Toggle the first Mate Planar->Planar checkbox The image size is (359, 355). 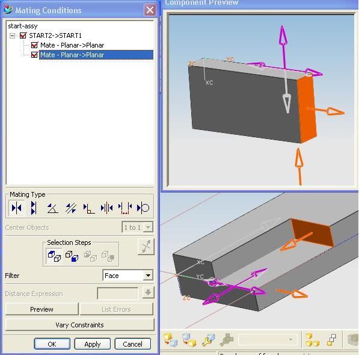coord(34,45)
